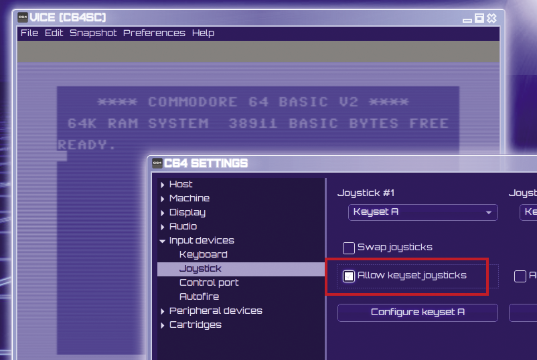Close the VICE window

pos(491,18)
